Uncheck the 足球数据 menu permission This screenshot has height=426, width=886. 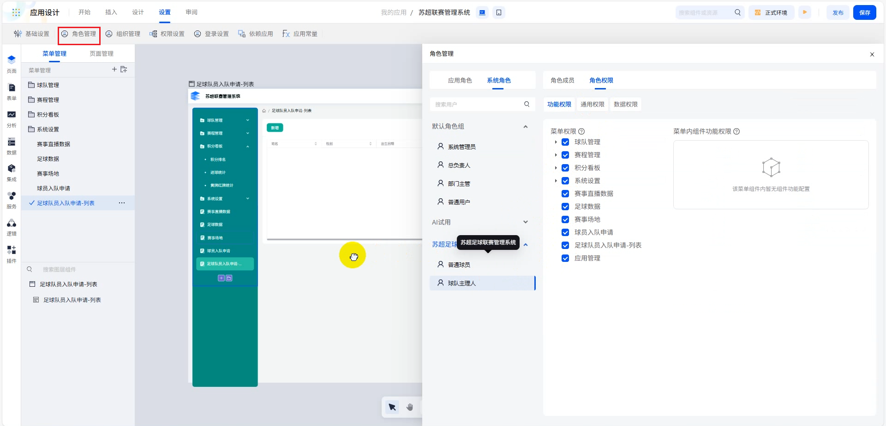coord(565,207)
